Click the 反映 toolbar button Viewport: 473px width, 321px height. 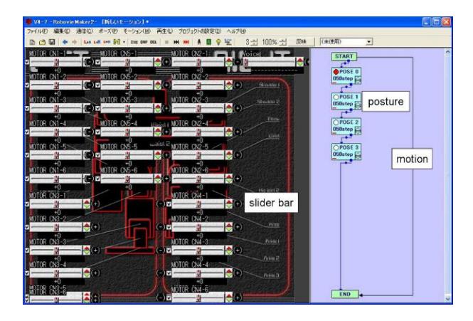[x=301, y=42]
